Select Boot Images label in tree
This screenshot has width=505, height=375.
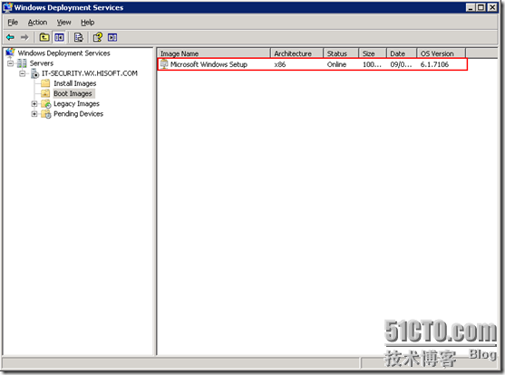tap(73, 93)
